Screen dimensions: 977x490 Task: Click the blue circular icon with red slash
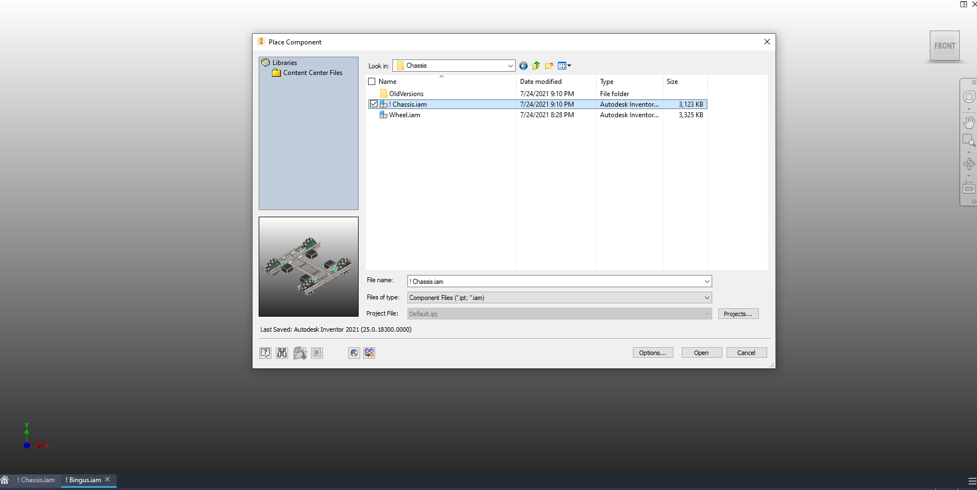tap(354, 353)
